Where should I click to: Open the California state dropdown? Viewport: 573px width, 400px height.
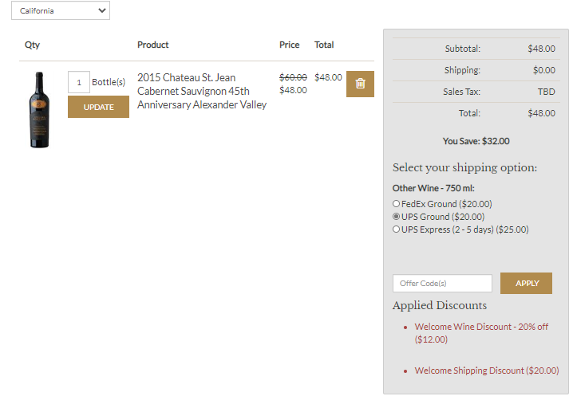[x=61, y=10]
